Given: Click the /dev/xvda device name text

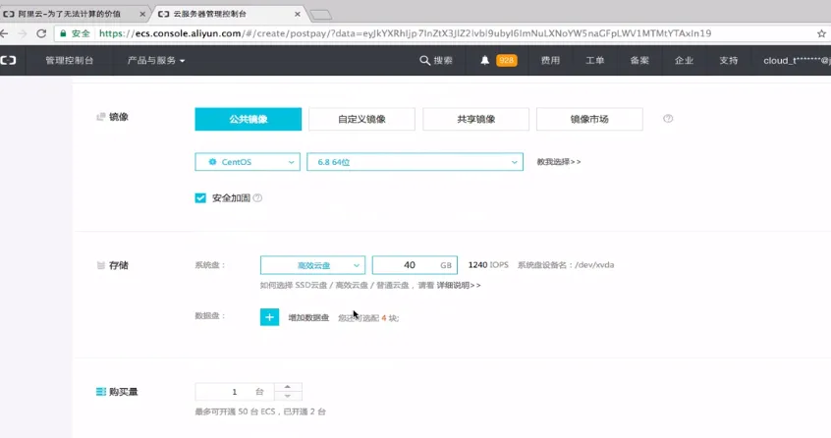Looking at the screenshot, I should [594, 265].
